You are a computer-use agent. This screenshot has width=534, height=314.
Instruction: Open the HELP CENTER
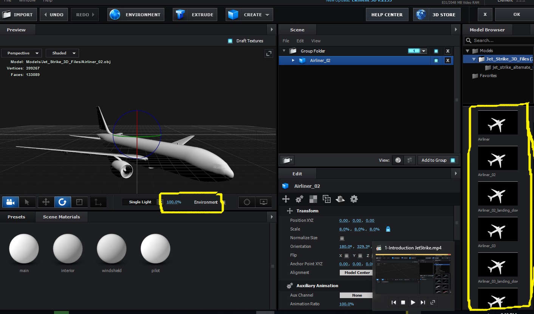(x=387, y=15)
